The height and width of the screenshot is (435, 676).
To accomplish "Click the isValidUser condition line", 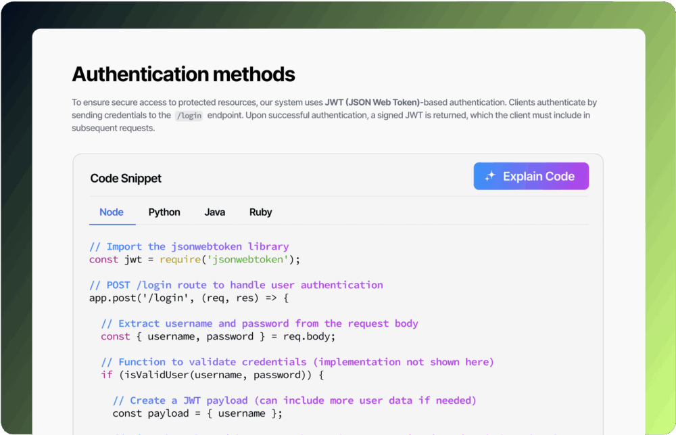I will pos(205,375).
